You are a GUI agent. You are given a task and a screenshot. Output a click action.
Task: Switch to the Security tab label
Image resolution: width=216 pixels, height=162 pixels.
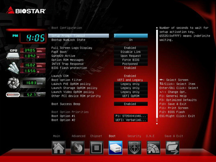[x=134, y=136]
